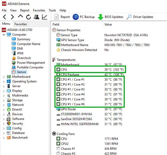
Task: Open the DMI page
Action: 17,48
